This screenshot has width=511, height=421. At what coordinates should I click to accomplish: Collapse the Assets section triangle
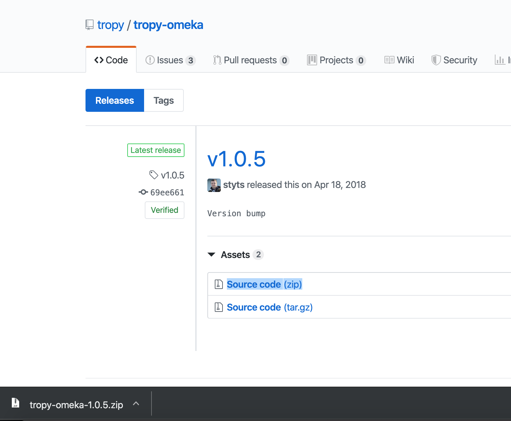click(211, 255)
